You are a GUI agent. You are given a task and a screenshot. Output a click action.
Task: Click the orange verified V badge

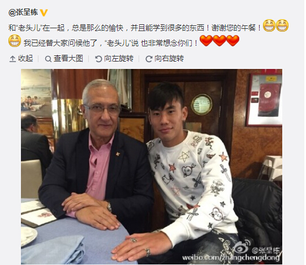point(44,13)
